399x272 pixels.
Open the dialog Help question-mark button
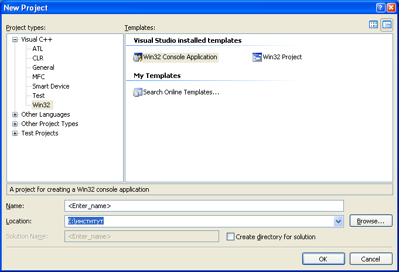(380, 8)
